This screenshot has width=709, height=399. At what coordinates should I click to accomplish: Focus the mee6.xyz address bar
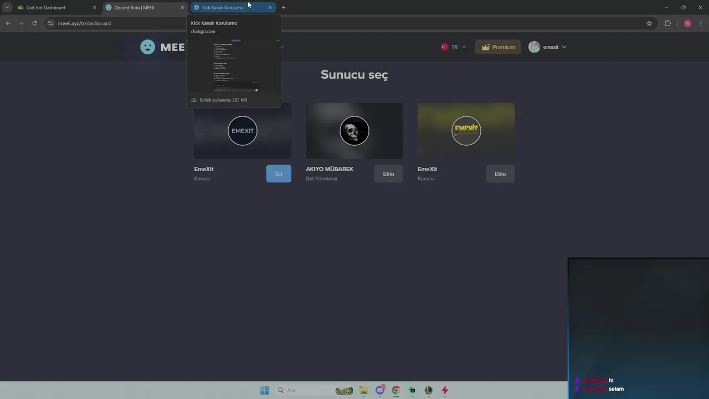pyautogui.click(x=349, y=23)
